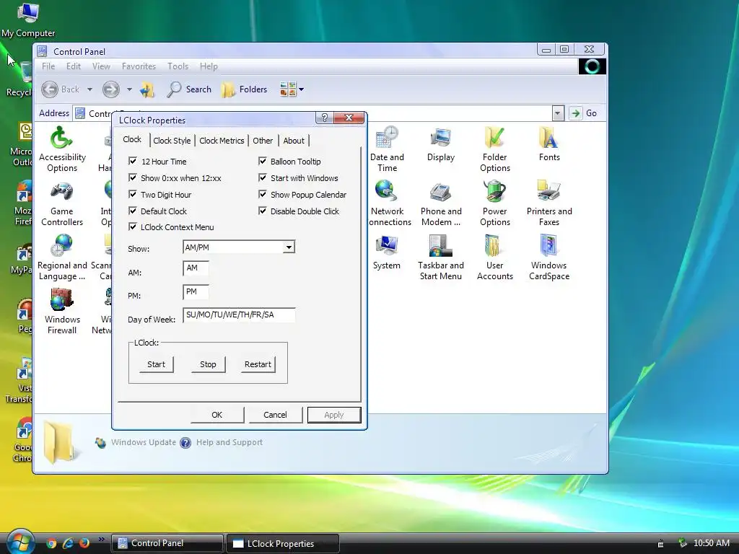Click the Day of Week text field
The width and height of the screenshot is (739, 554).
239,315
